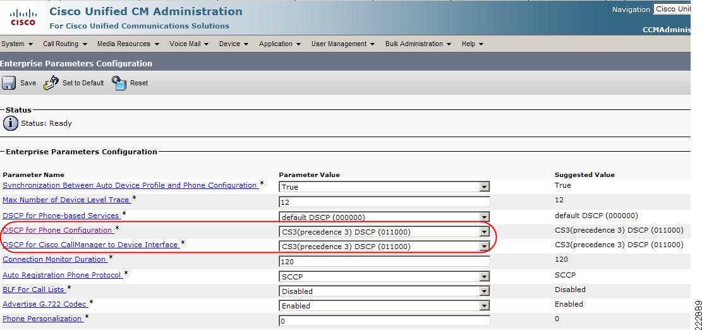Screen dimensions: 702x330
Task: Click the Reset button label
Action: tap(139, 83)
